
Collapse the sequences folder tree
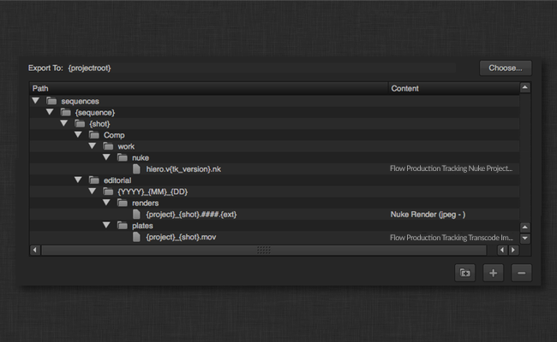point(36,101)
